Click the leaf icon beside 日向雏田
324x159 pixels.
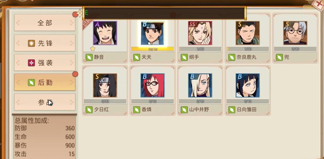pos(232,110)
